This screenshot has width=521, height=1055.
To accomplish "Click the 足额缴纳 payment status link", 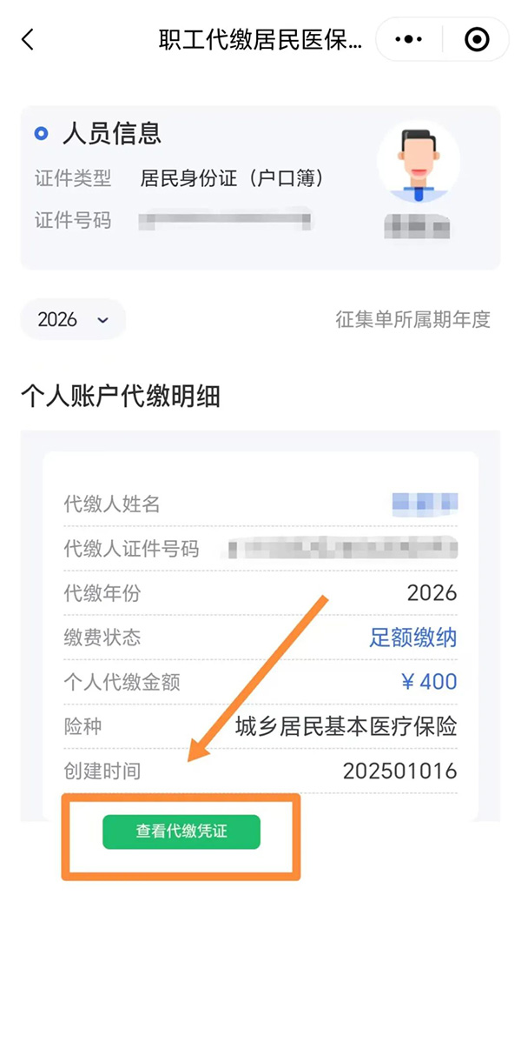I will tap(412, 638).
